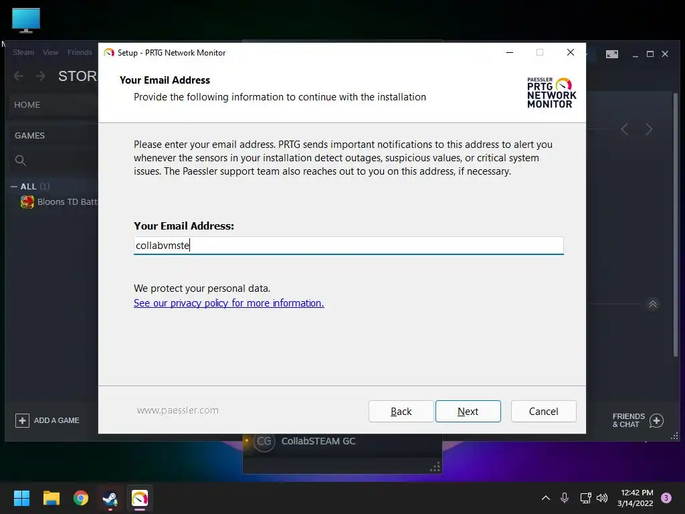The height and width of the screenshot is (514, 685).
Task: Go forward with Steam's forward arrow
Action: [x=40, y=76]
